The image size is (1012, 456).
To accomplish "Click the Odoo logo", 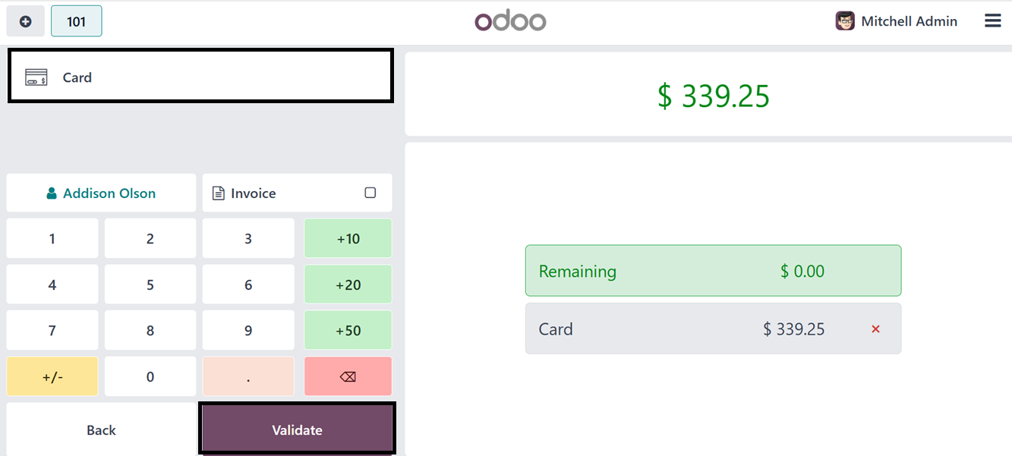I will tap(510, 20).
